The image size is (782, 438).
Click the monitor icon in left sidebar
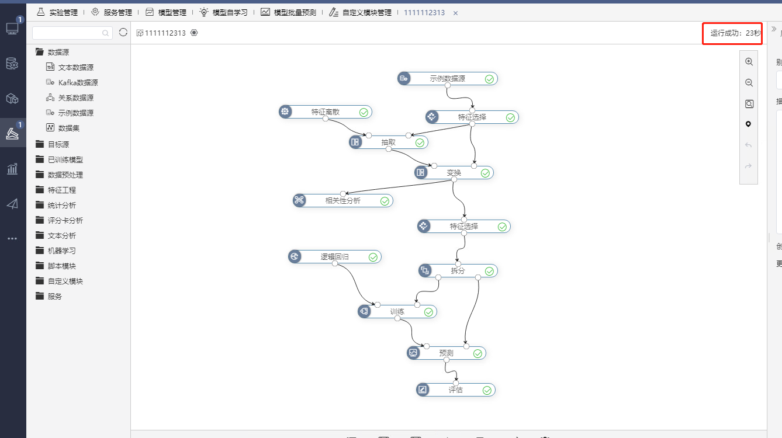click(x=12, y=28)
